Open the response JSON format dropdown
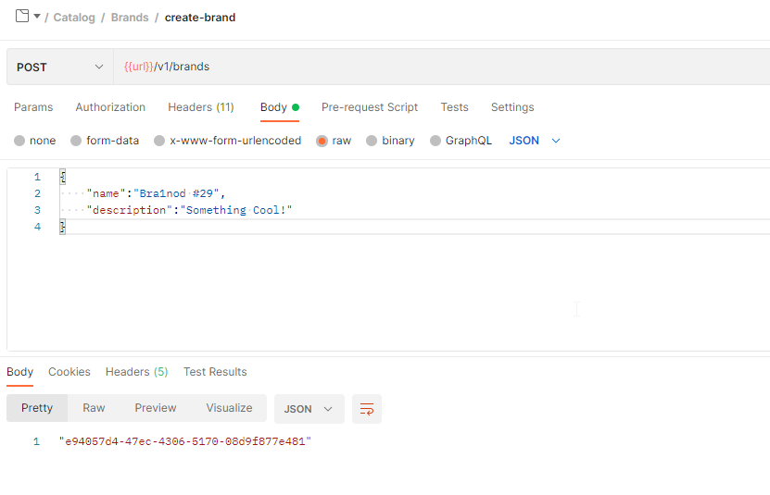The width and height of the screenshot is (770, 495). [309, 409]
